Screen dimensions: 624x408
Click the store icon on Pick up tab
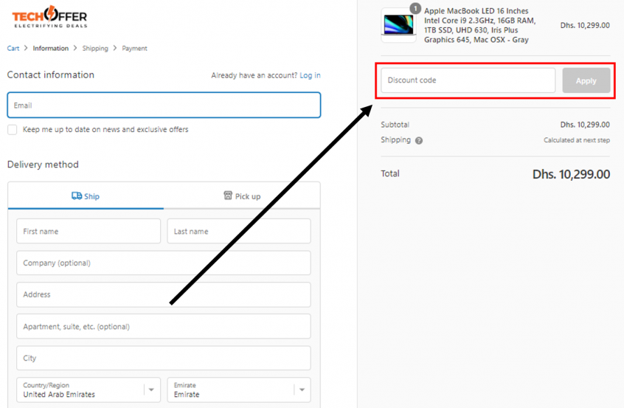coord(228,196)
